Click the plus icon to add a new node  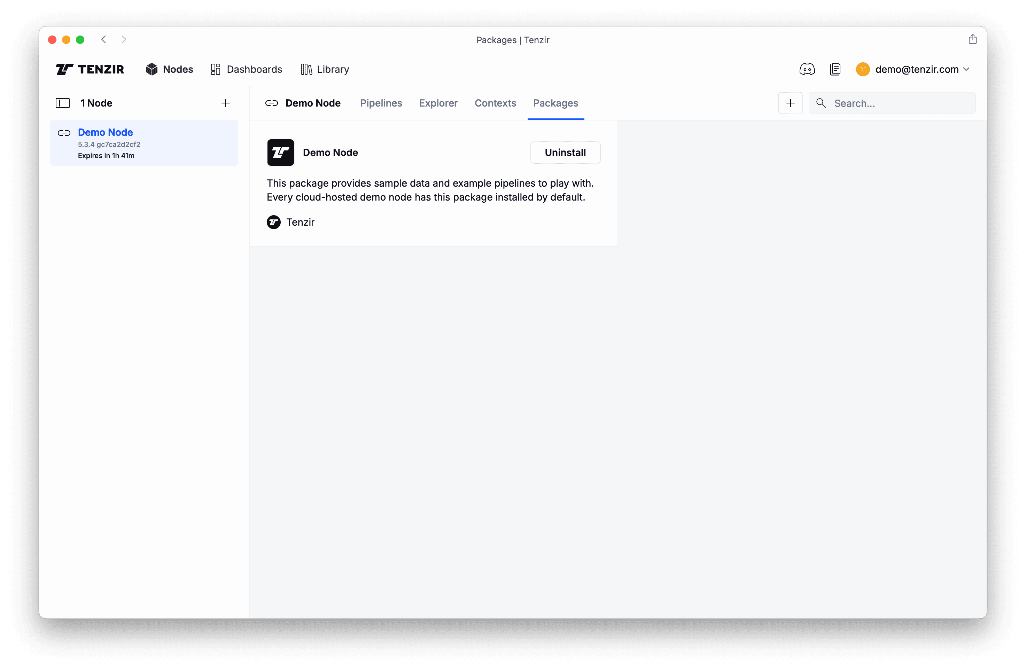(x=225, y=103)
